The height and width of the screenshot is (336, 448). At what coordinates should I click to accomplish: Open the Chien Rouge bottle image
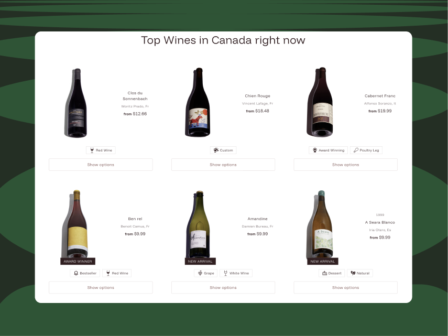tap(198, 102)
